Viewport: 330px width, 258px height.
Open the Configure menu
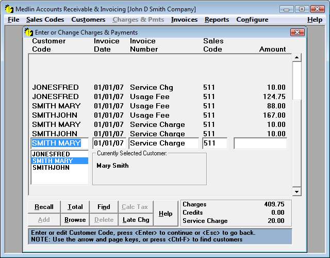(252, 20)
